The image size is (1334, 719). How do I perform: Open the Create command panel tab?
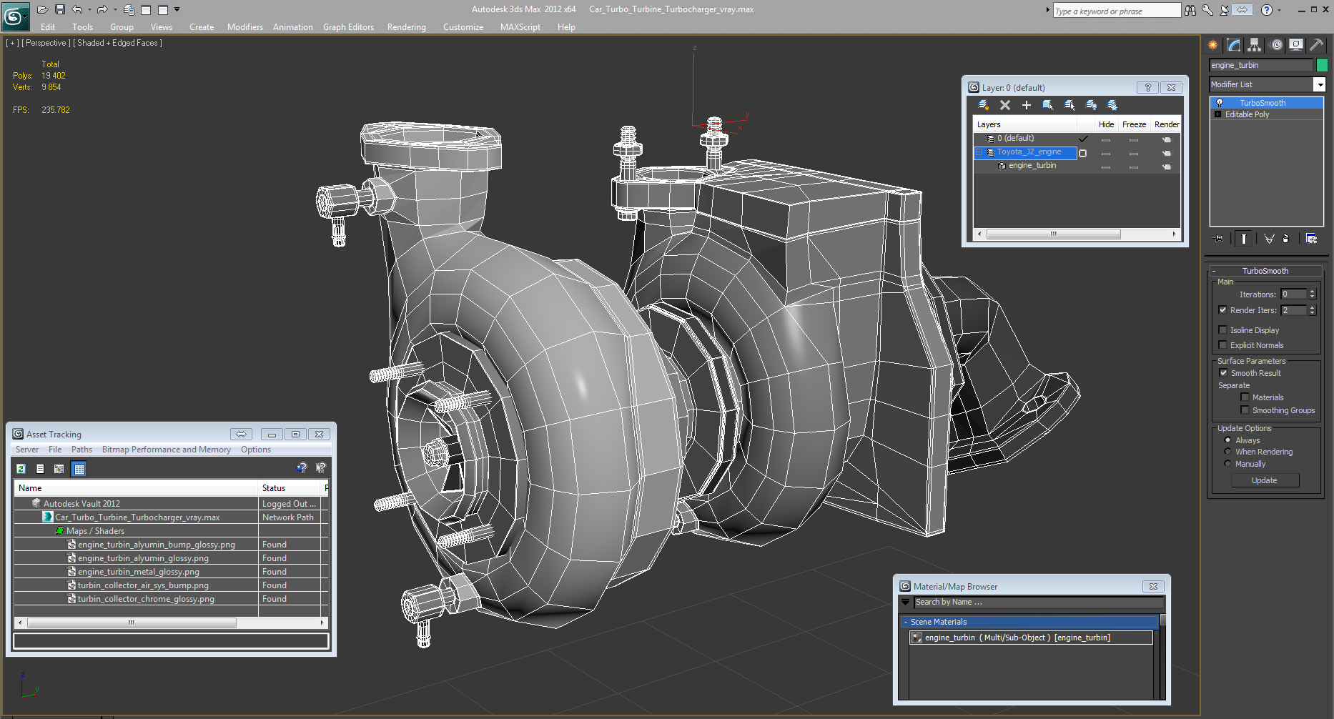(x=1213, y=45)
